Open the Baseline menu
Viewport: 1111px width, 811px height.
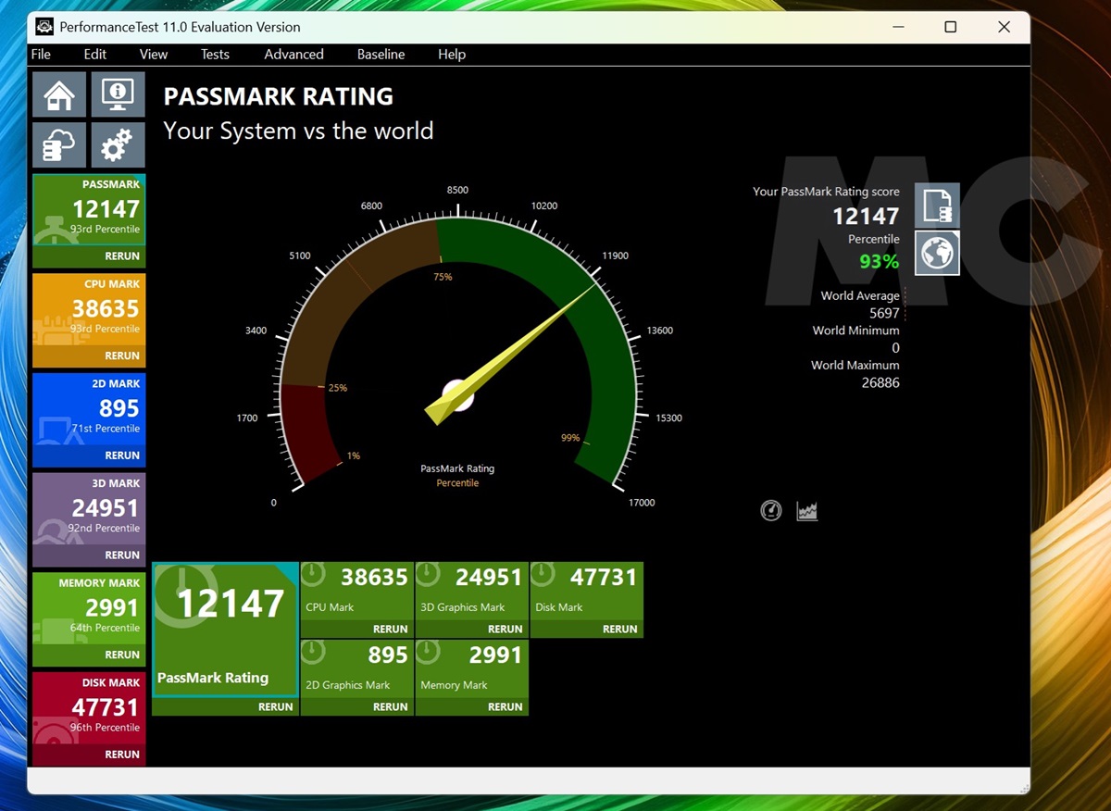pyautogui.click(x=381, y=55)
